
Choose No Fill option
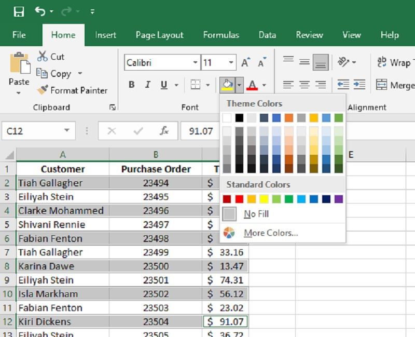256,214
